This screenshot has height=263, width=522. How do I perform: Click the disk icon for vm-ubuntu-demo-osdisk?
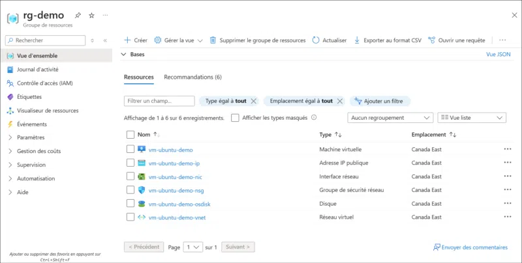point(142,204)
